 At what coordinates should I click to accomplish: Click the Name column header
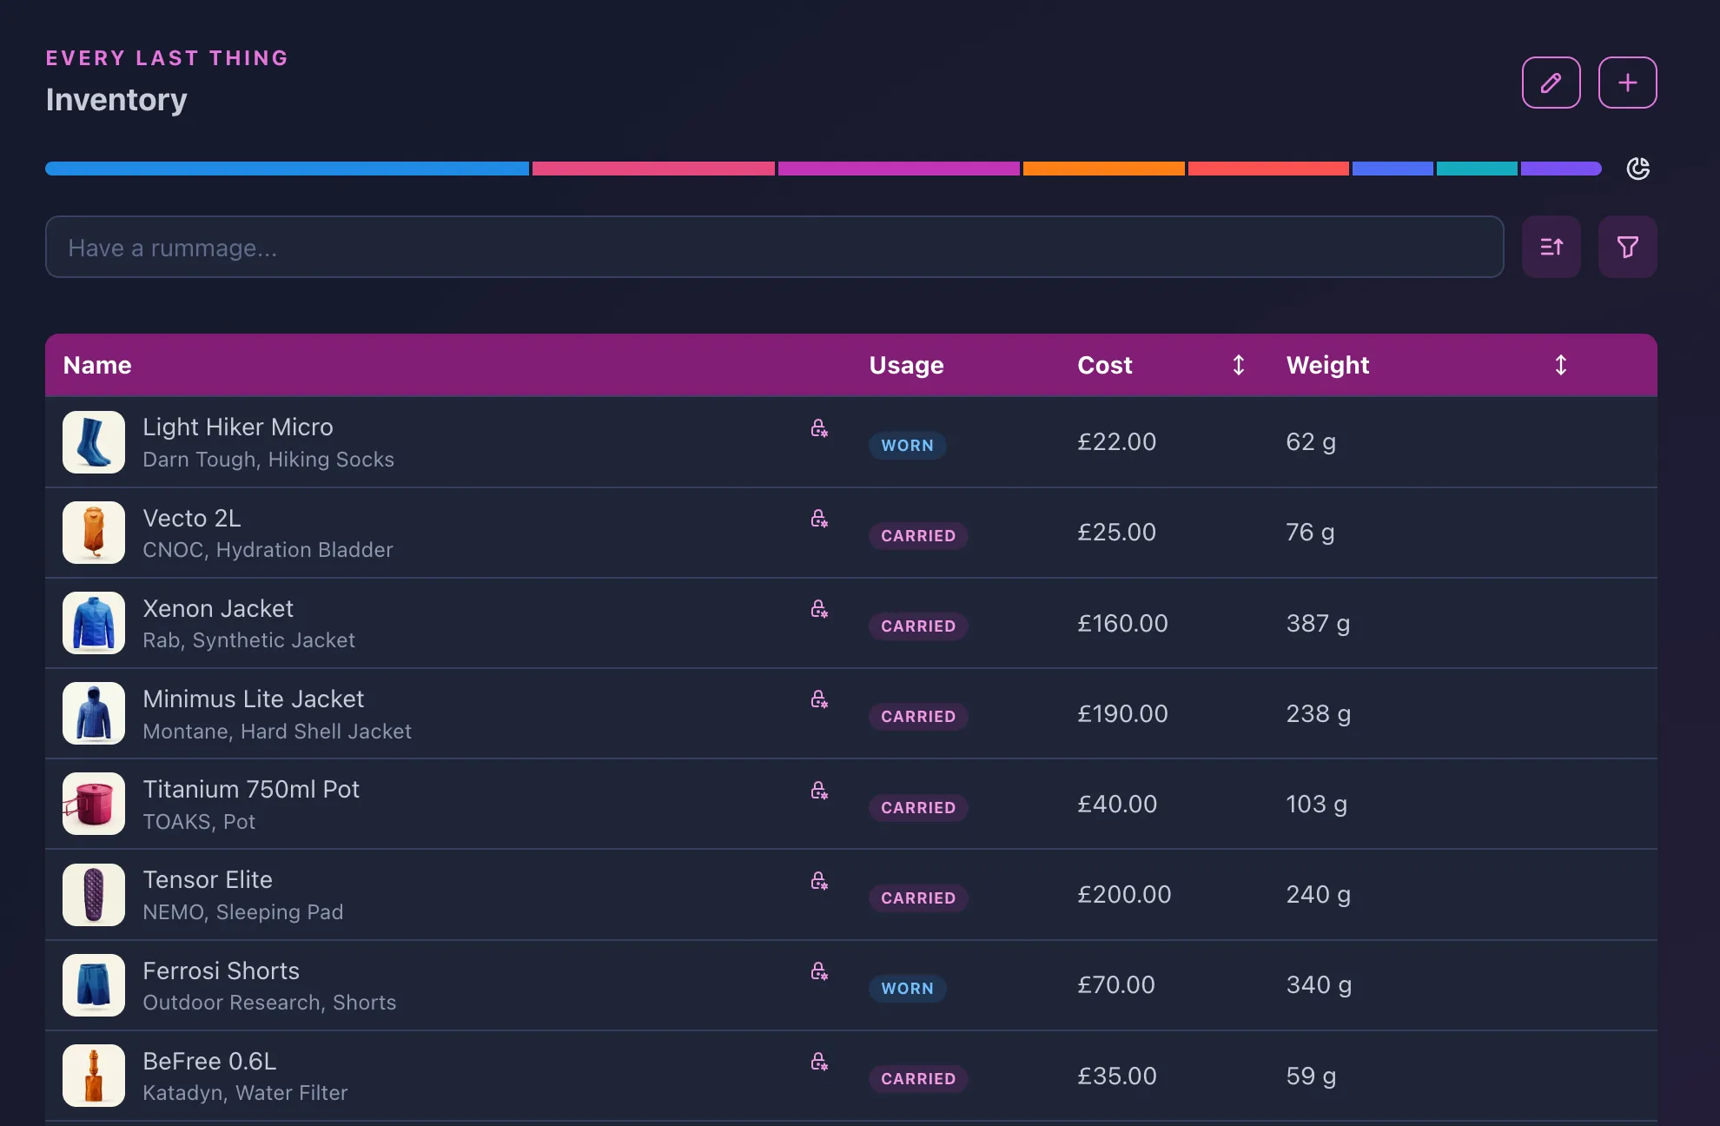97,365
